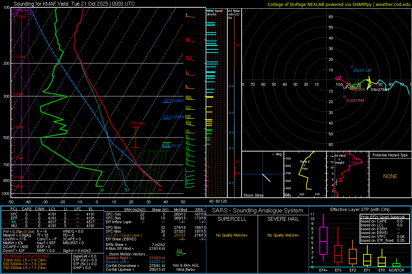Screen dimensions: 412x274
Task: Select the 'Prob EF2+ Given Supercell' heading
Action: (383, 217)
